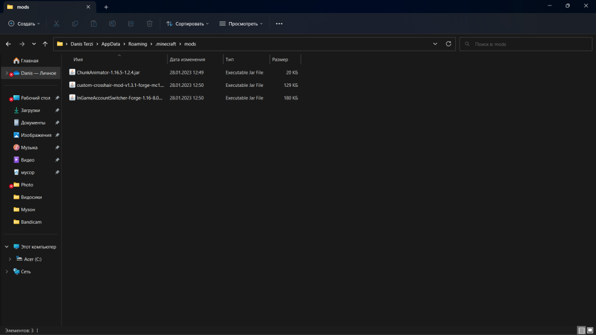Click the Paste clipboard icon

94,24
